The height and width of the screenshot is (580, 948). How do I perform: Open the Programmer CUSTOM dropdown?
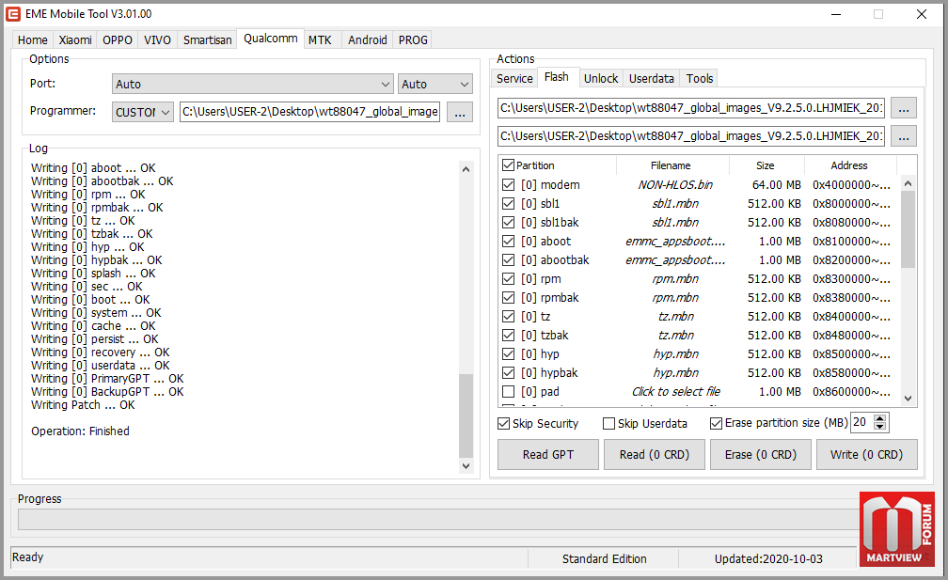click(x=143, y=113)
